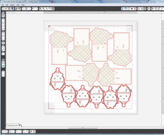Open the Line Style window
The image size is (164, 135).
coord(142,9)
